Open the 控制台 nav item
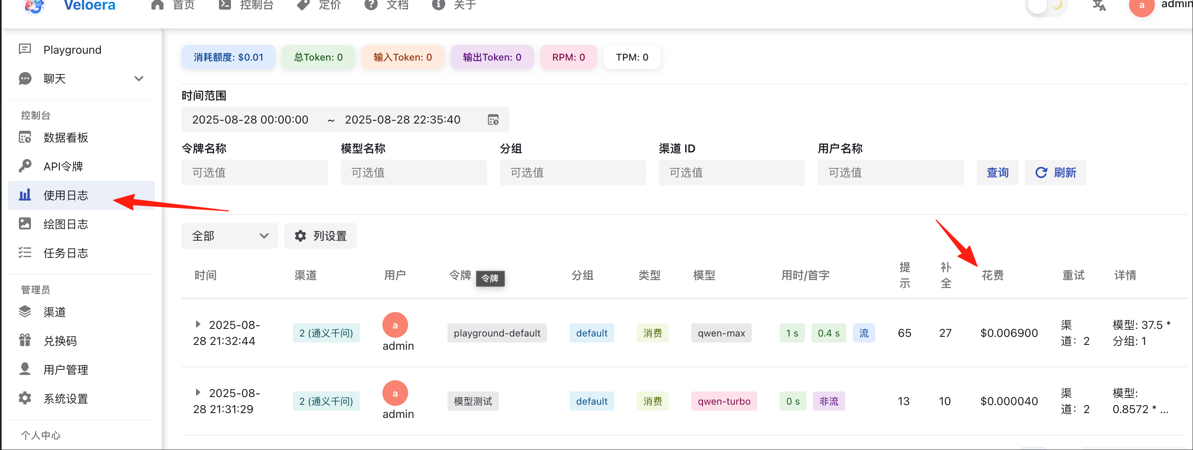This screenshot has width=1193, height=450. [246, 5]
